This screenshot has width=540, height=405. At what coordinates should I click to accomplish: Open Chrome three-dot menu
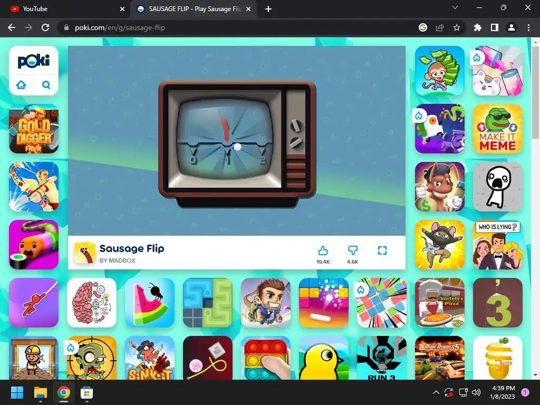click(528, 27)
